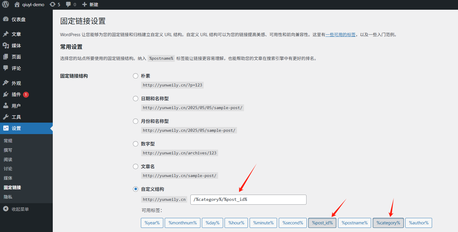Add the %day% tag button
The height and width of the screenshot is (232, 458).
212,223
